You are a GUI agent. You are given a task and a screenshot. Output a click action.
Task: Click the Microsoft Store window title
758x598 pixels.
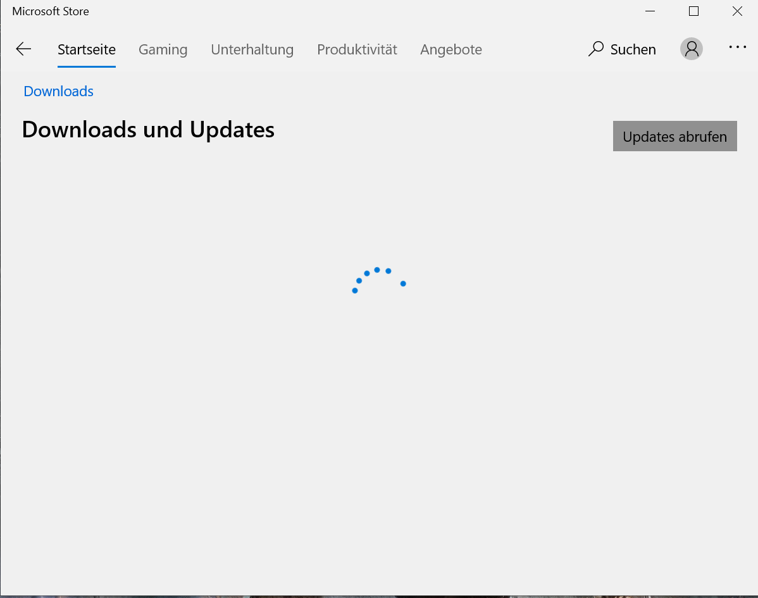(x=51, y=11)
